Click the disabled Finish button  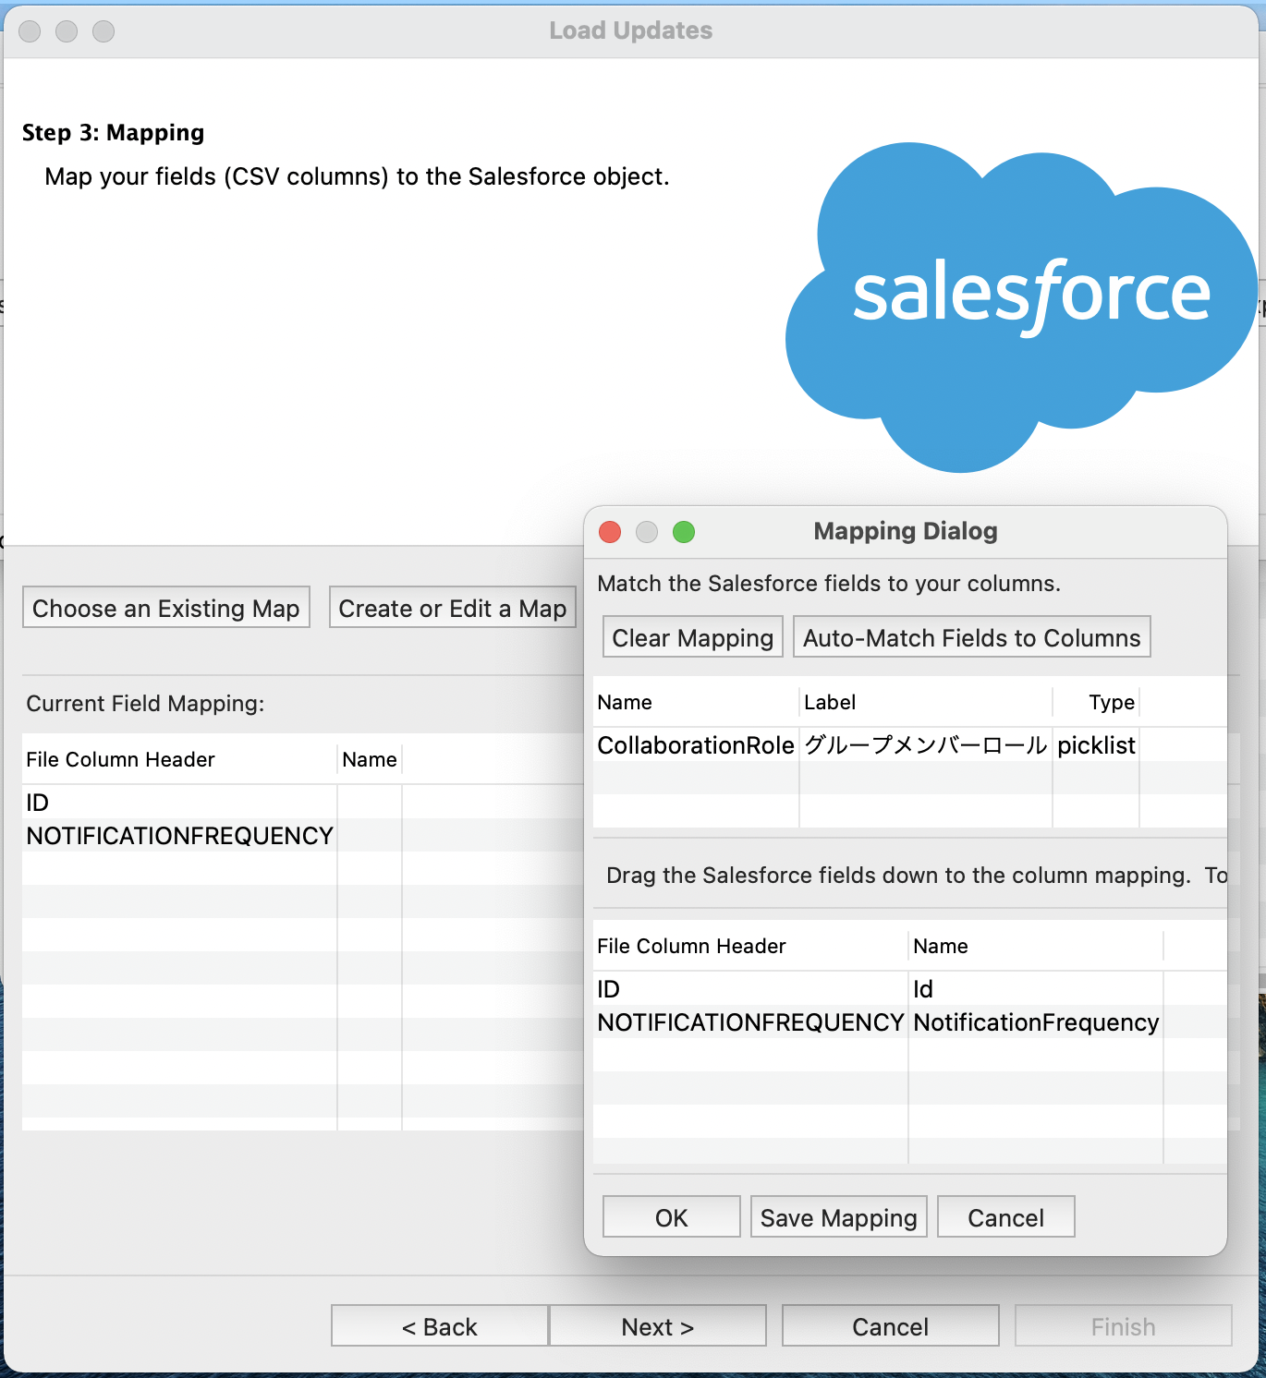[1123, 1326]
